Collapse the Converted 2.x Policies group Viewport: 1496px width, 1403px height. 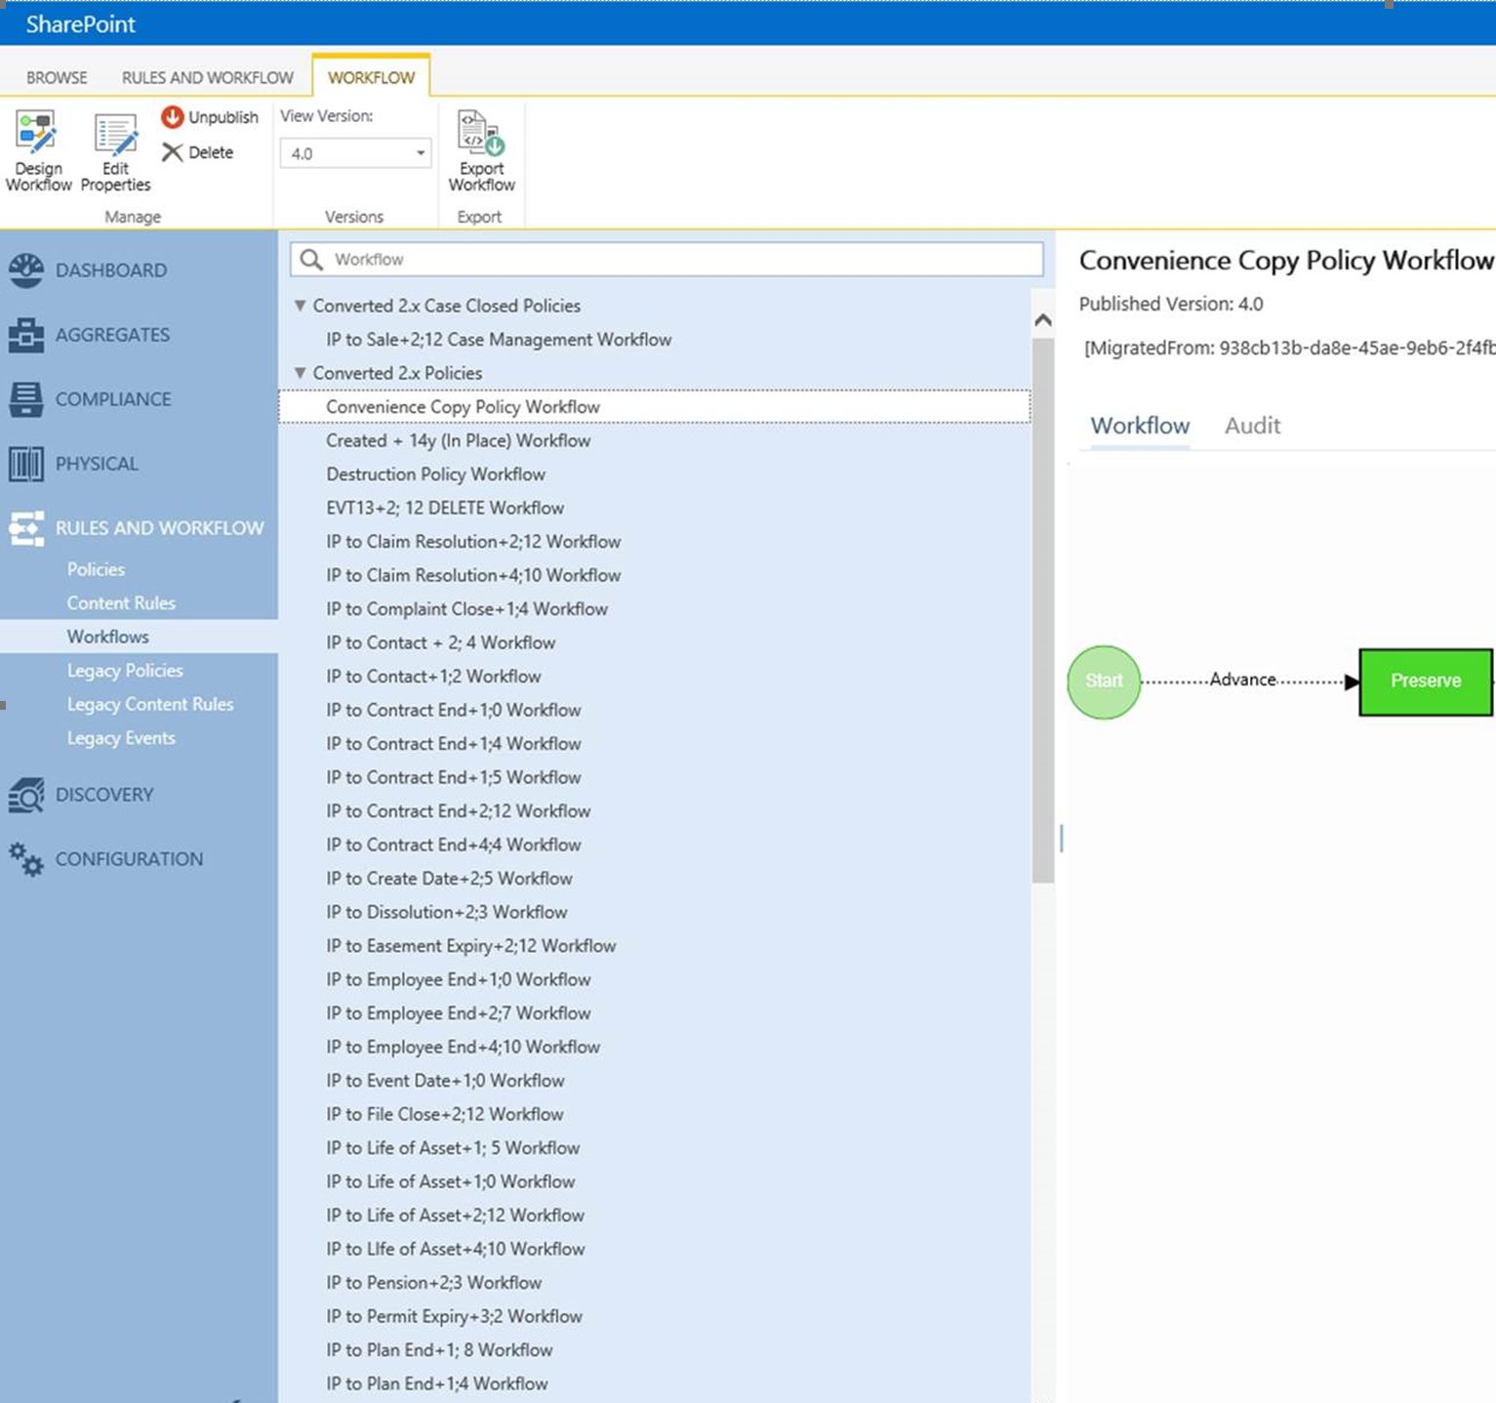tap(301, 372)
